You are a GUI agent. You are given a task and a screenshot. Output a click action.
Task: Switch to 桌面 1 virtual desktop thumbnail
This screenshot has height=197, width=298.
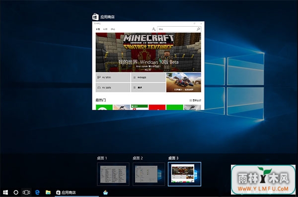pos(113,174)
